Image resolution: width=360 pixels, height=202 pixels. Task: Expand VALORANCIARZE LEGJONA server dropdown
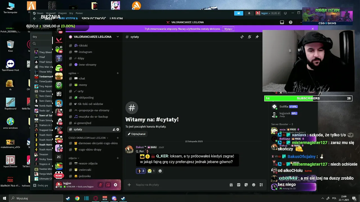click(x=118, y=37)
